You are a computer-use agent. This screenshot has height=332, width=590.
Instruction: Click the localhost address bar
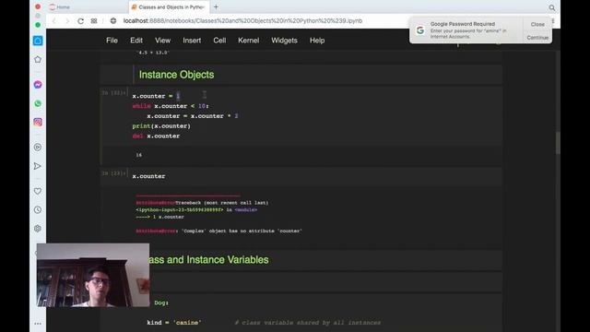(242, 20)
